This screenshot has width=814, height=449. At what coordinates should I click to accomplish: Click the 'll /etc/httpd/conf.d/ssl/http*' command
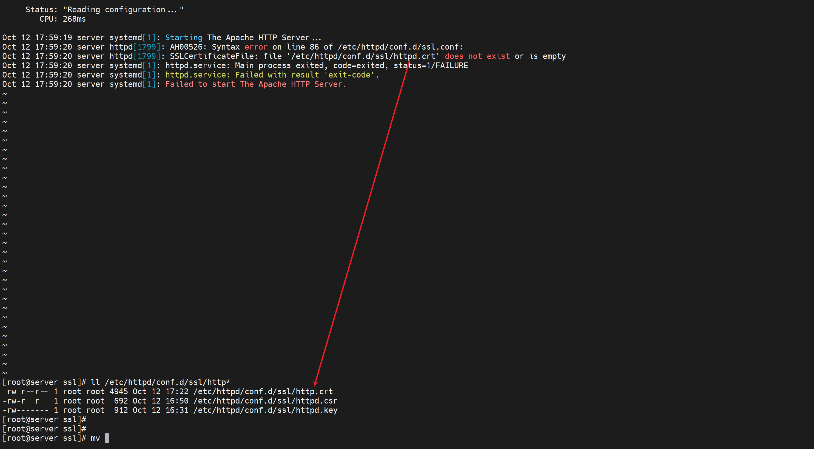pyautogui.click(x=160, y=382)
